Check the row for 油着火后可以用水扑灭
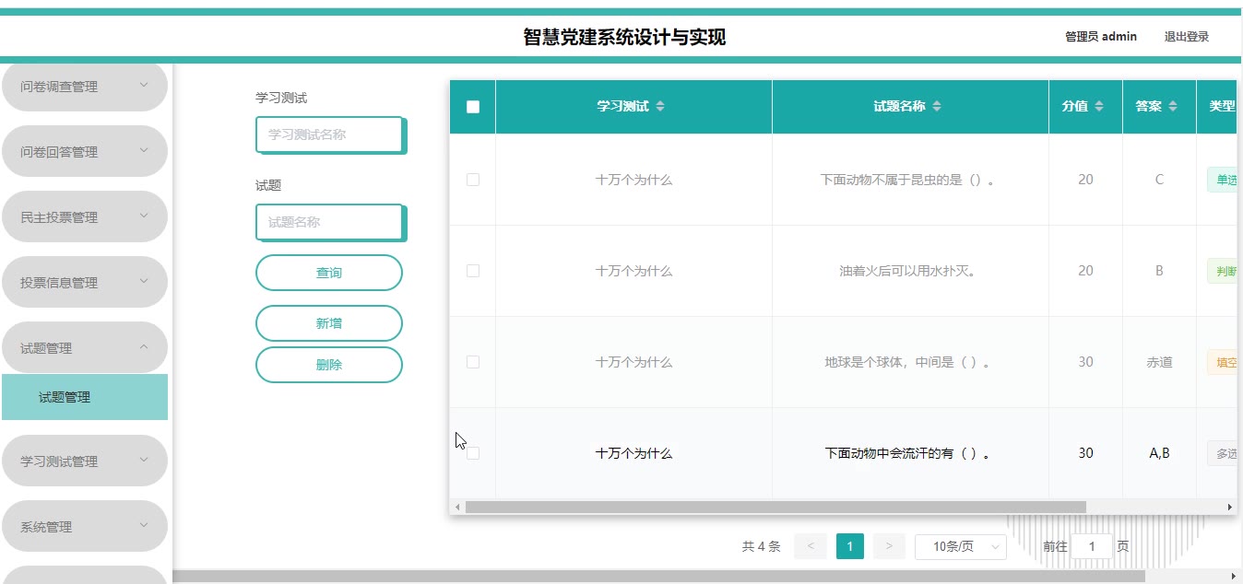The height and width of the screenshot is (584, 1243). (x=473, y=271)
